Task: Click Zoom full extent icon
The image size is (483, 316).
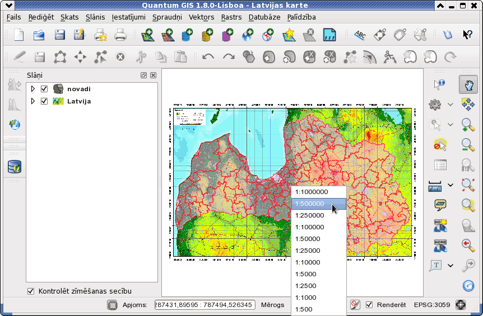Action: 468,185
